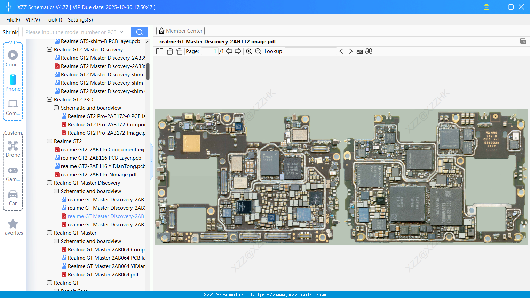Click the zoom in magnifier icon
Image resolution: width=530 pixels, height=298 pixels.
click(249, 51)
